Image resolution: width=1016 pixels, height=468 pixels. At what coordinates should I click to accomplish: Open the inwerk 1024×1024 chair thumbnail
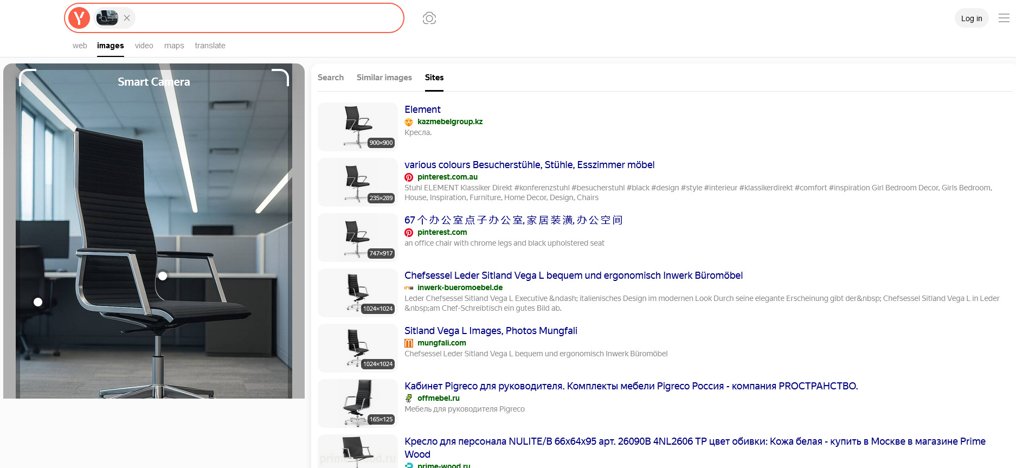click(358, 293)
